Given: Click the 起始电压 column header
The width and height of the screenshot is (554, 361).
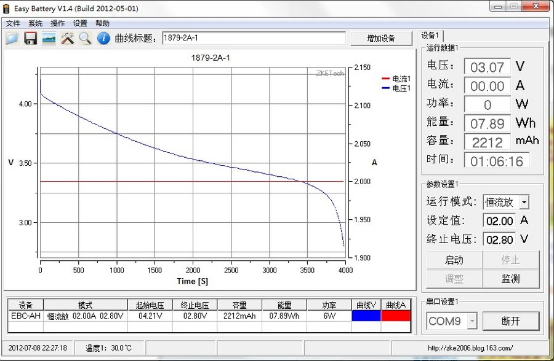Looking at the screenshot, I should (x=150, y=305).
